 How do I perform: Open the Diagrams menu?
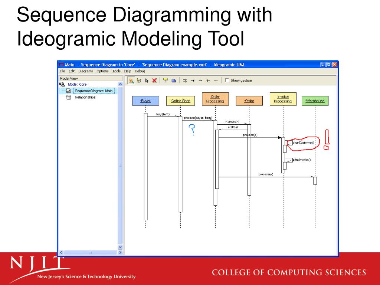86,71
